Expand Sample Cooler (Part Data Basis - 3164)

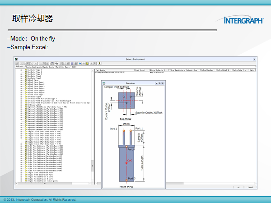click(21, 132)
